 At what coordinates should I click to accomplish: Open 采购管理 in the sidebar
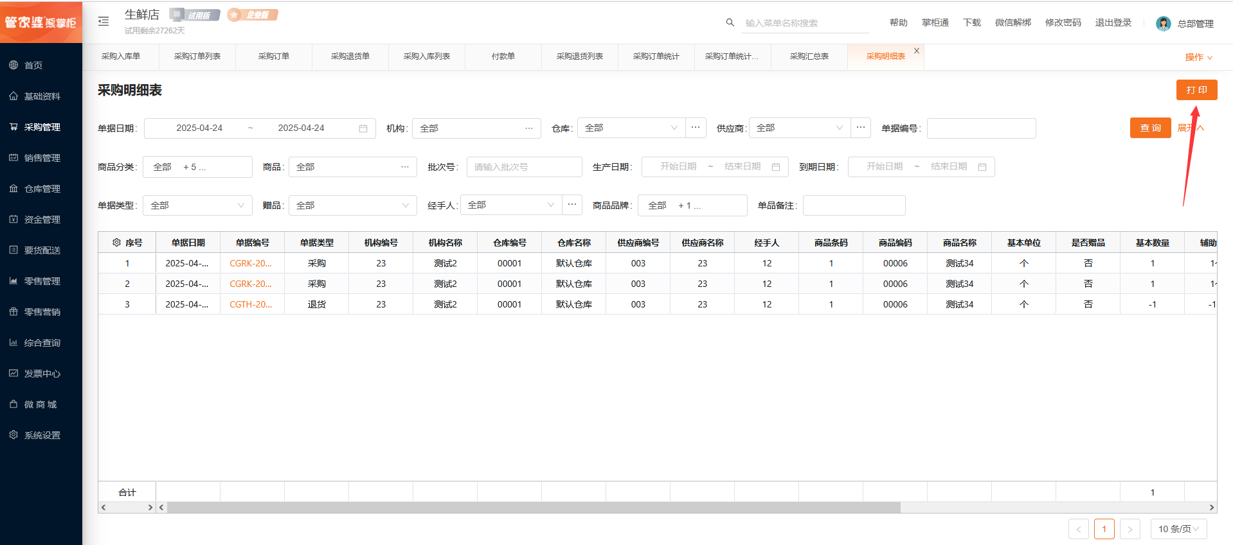(x=42, y=127)
